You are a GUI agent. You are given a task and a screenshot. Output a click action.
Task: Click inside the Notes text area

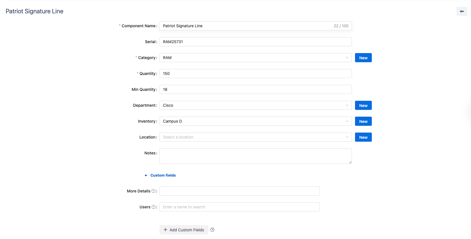255,156
